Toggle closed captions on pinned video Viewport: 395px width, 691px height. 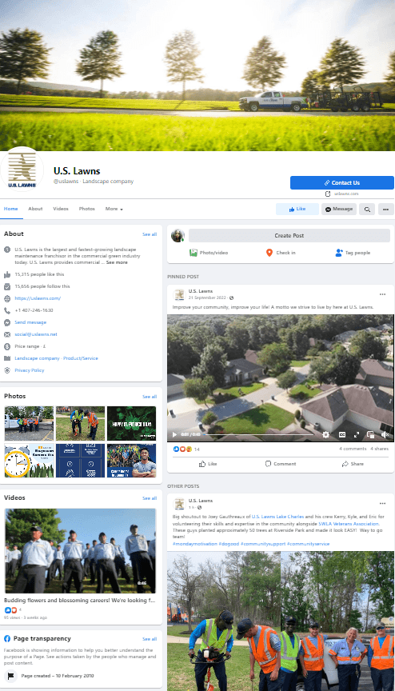341,434
